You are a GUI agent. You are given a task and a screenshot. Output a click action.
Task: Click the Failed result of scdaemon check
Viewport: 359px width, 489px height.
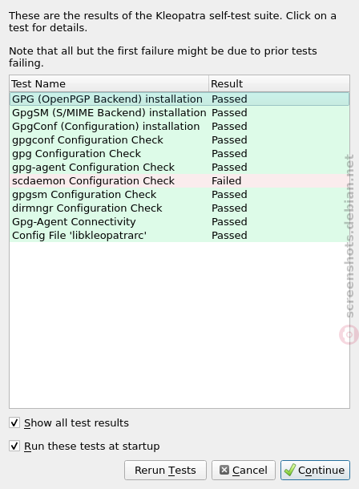(227, 181)
